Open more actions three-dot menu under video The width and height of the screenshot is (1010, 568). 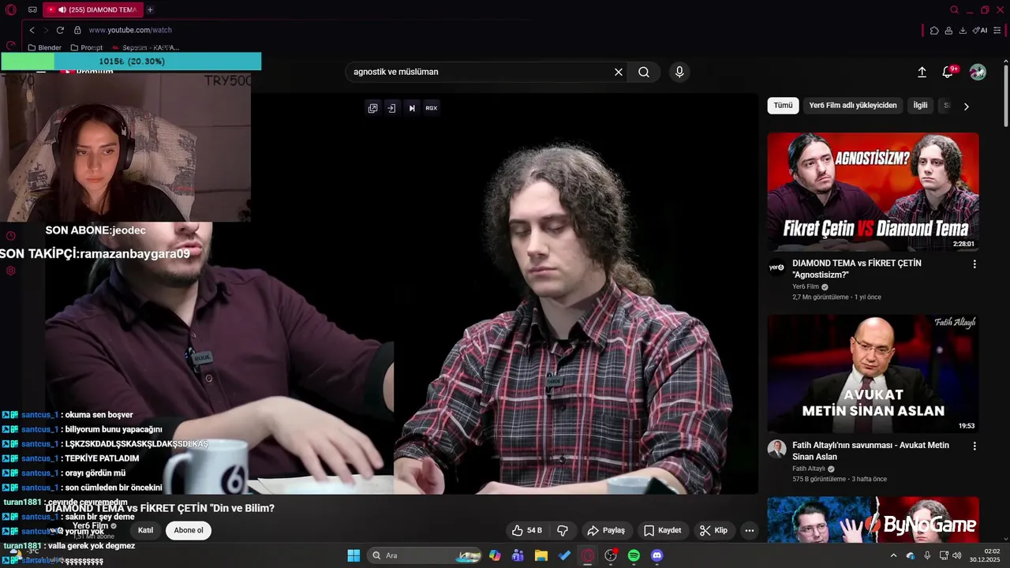tap(750, 530)
